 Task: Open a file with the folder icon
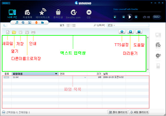14,32
